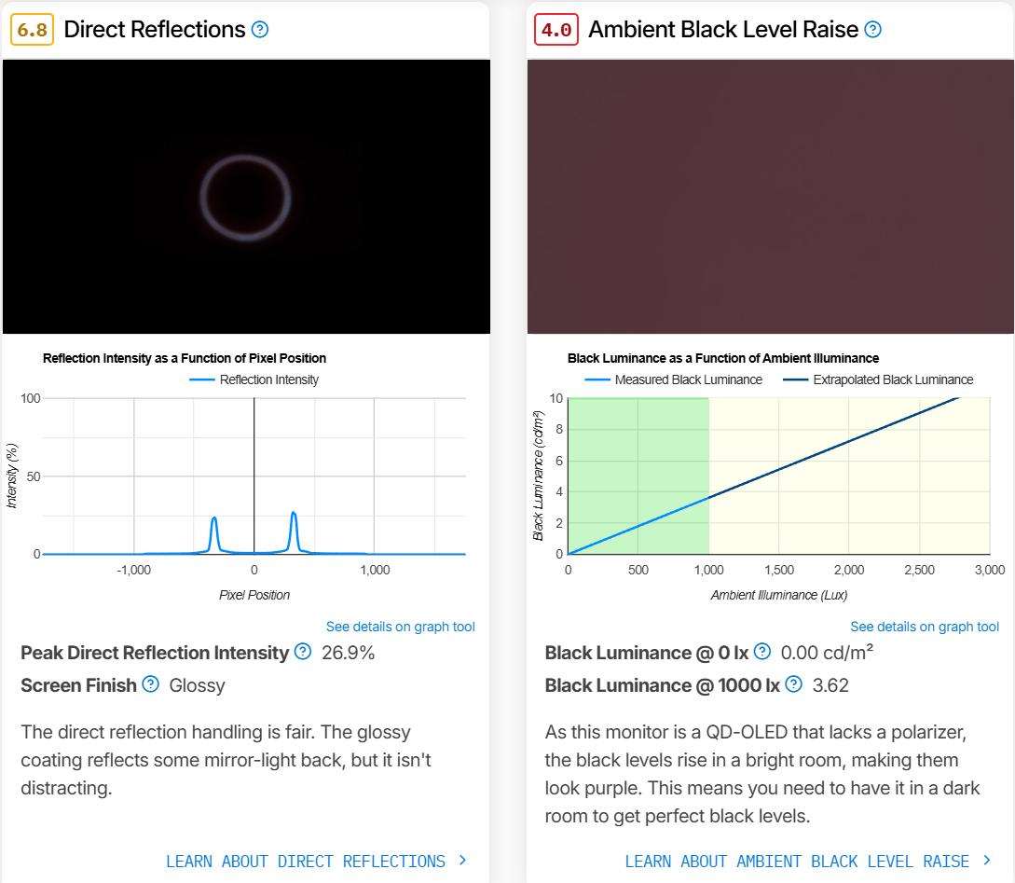Open graph tool details for black luminance chart
1015x883 pixels.
click(925, 627)
